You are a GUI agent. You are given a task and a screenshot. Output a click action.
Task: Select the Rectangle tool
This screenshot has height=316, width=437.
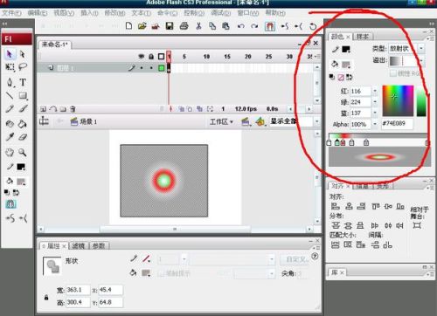point(23,95)
